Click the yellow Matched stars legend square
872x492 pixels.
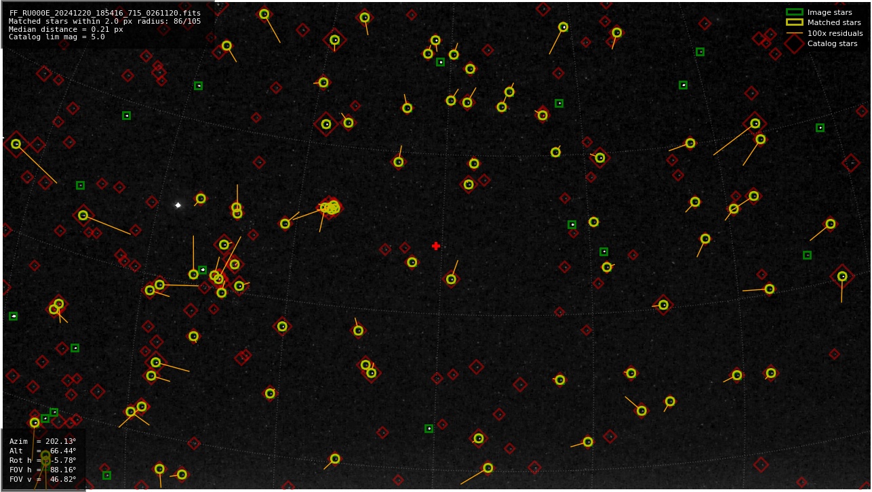[794, 22]
